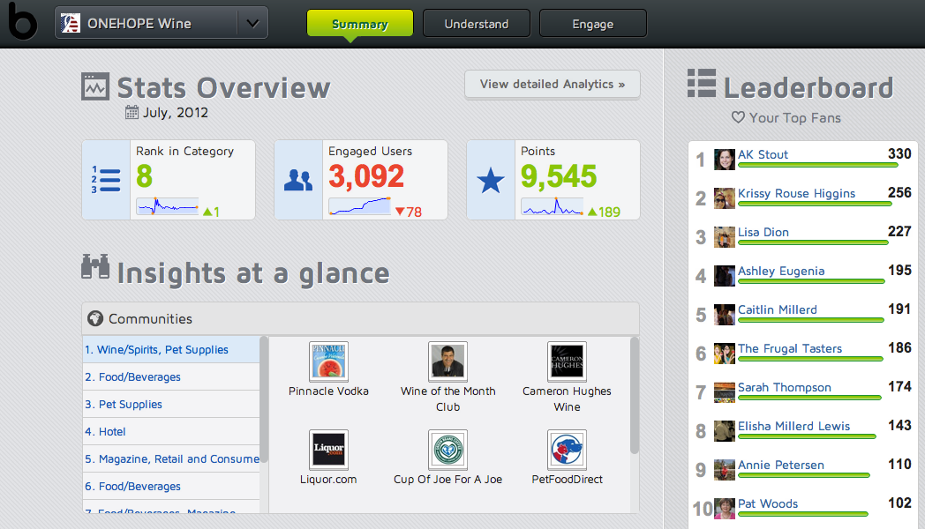
Task: Click the Engaged Users sparkline chart
Action: pos(360,206)
